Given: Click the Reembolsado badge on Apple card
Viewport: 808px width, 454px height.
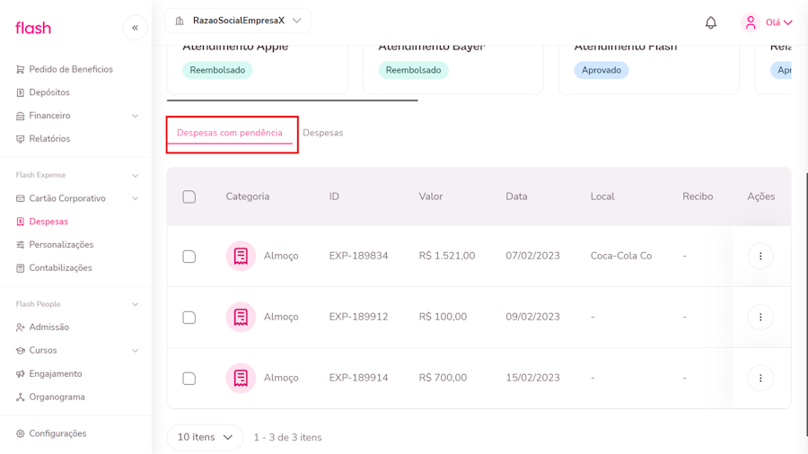Looking at the screenshot, I should tap(217, 71).
